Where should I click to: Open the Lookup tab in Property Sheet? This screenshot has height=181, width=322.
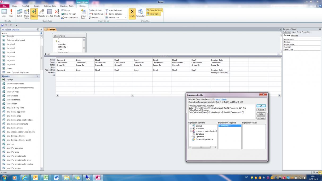point(294,36)
